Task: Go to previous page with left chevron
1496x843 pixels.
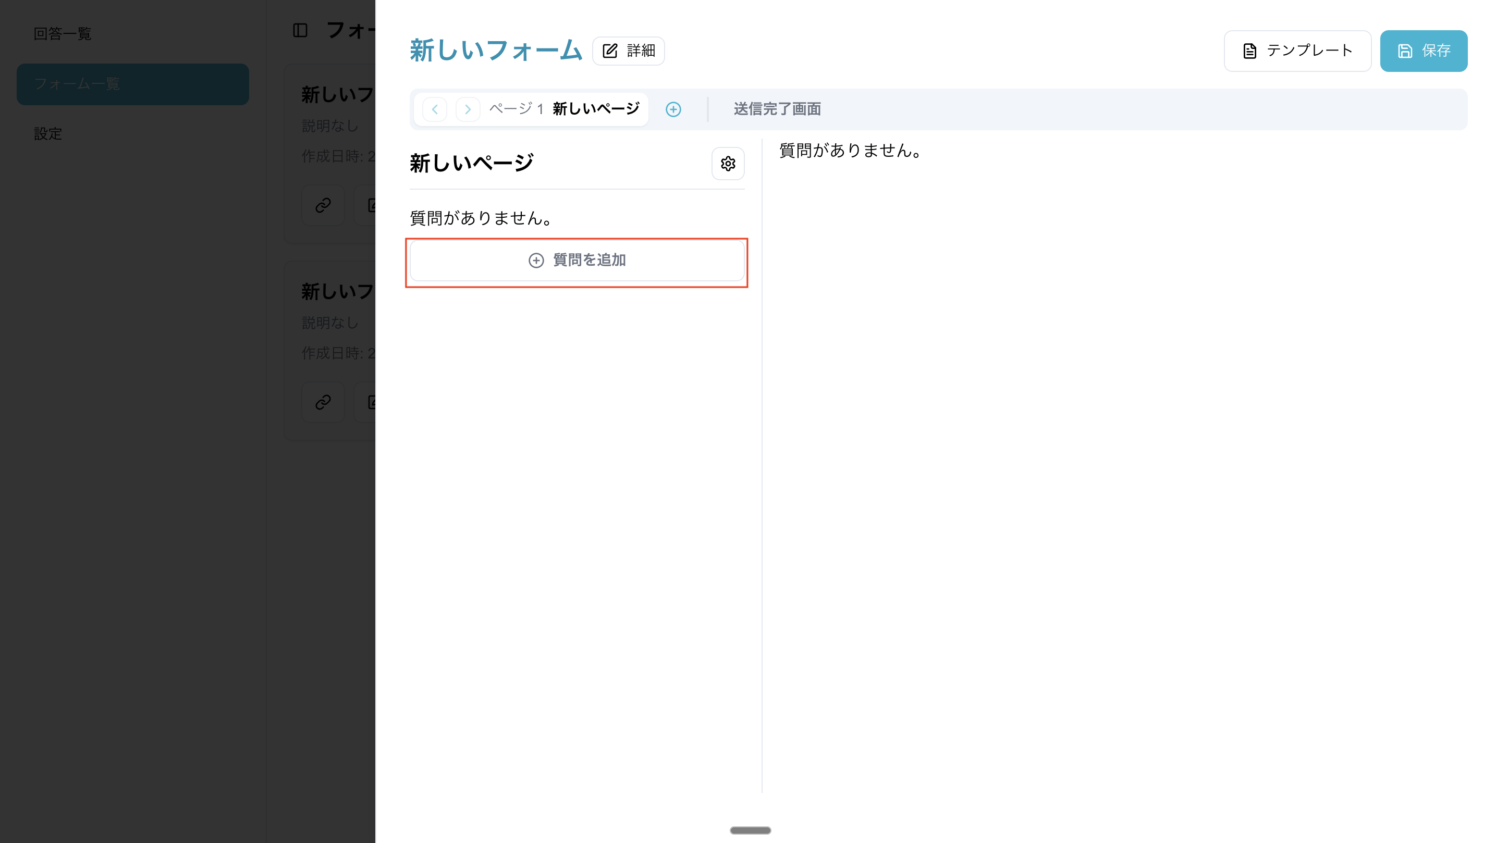Action: (x=434, y=109)
